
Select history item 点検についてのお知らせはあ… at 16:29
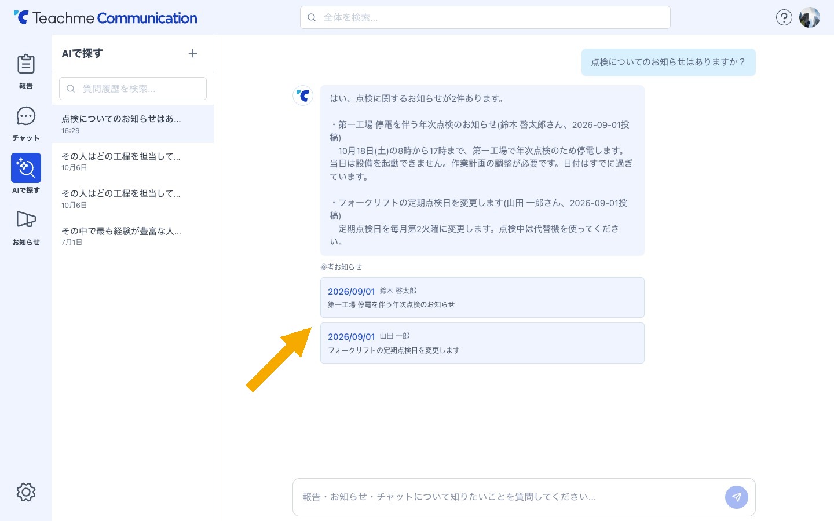point(133,124)
